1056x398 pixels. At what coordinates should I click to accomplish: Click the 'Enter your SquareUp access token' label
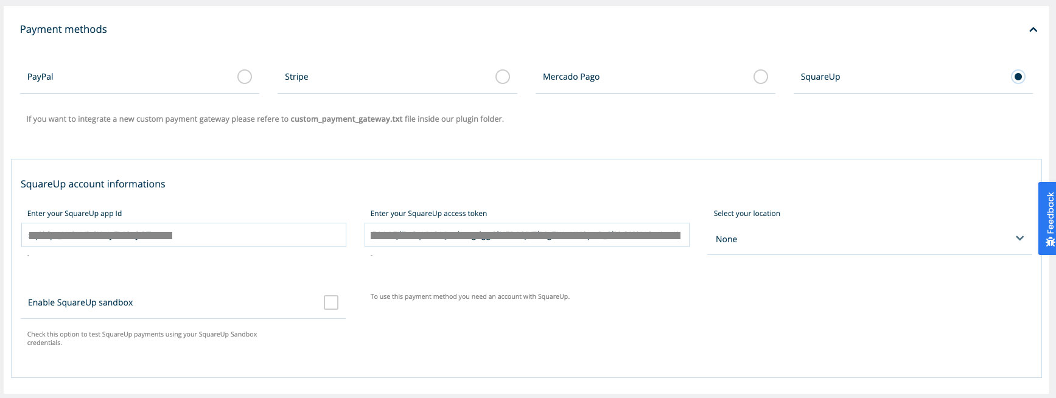click(x=429, y=214)
